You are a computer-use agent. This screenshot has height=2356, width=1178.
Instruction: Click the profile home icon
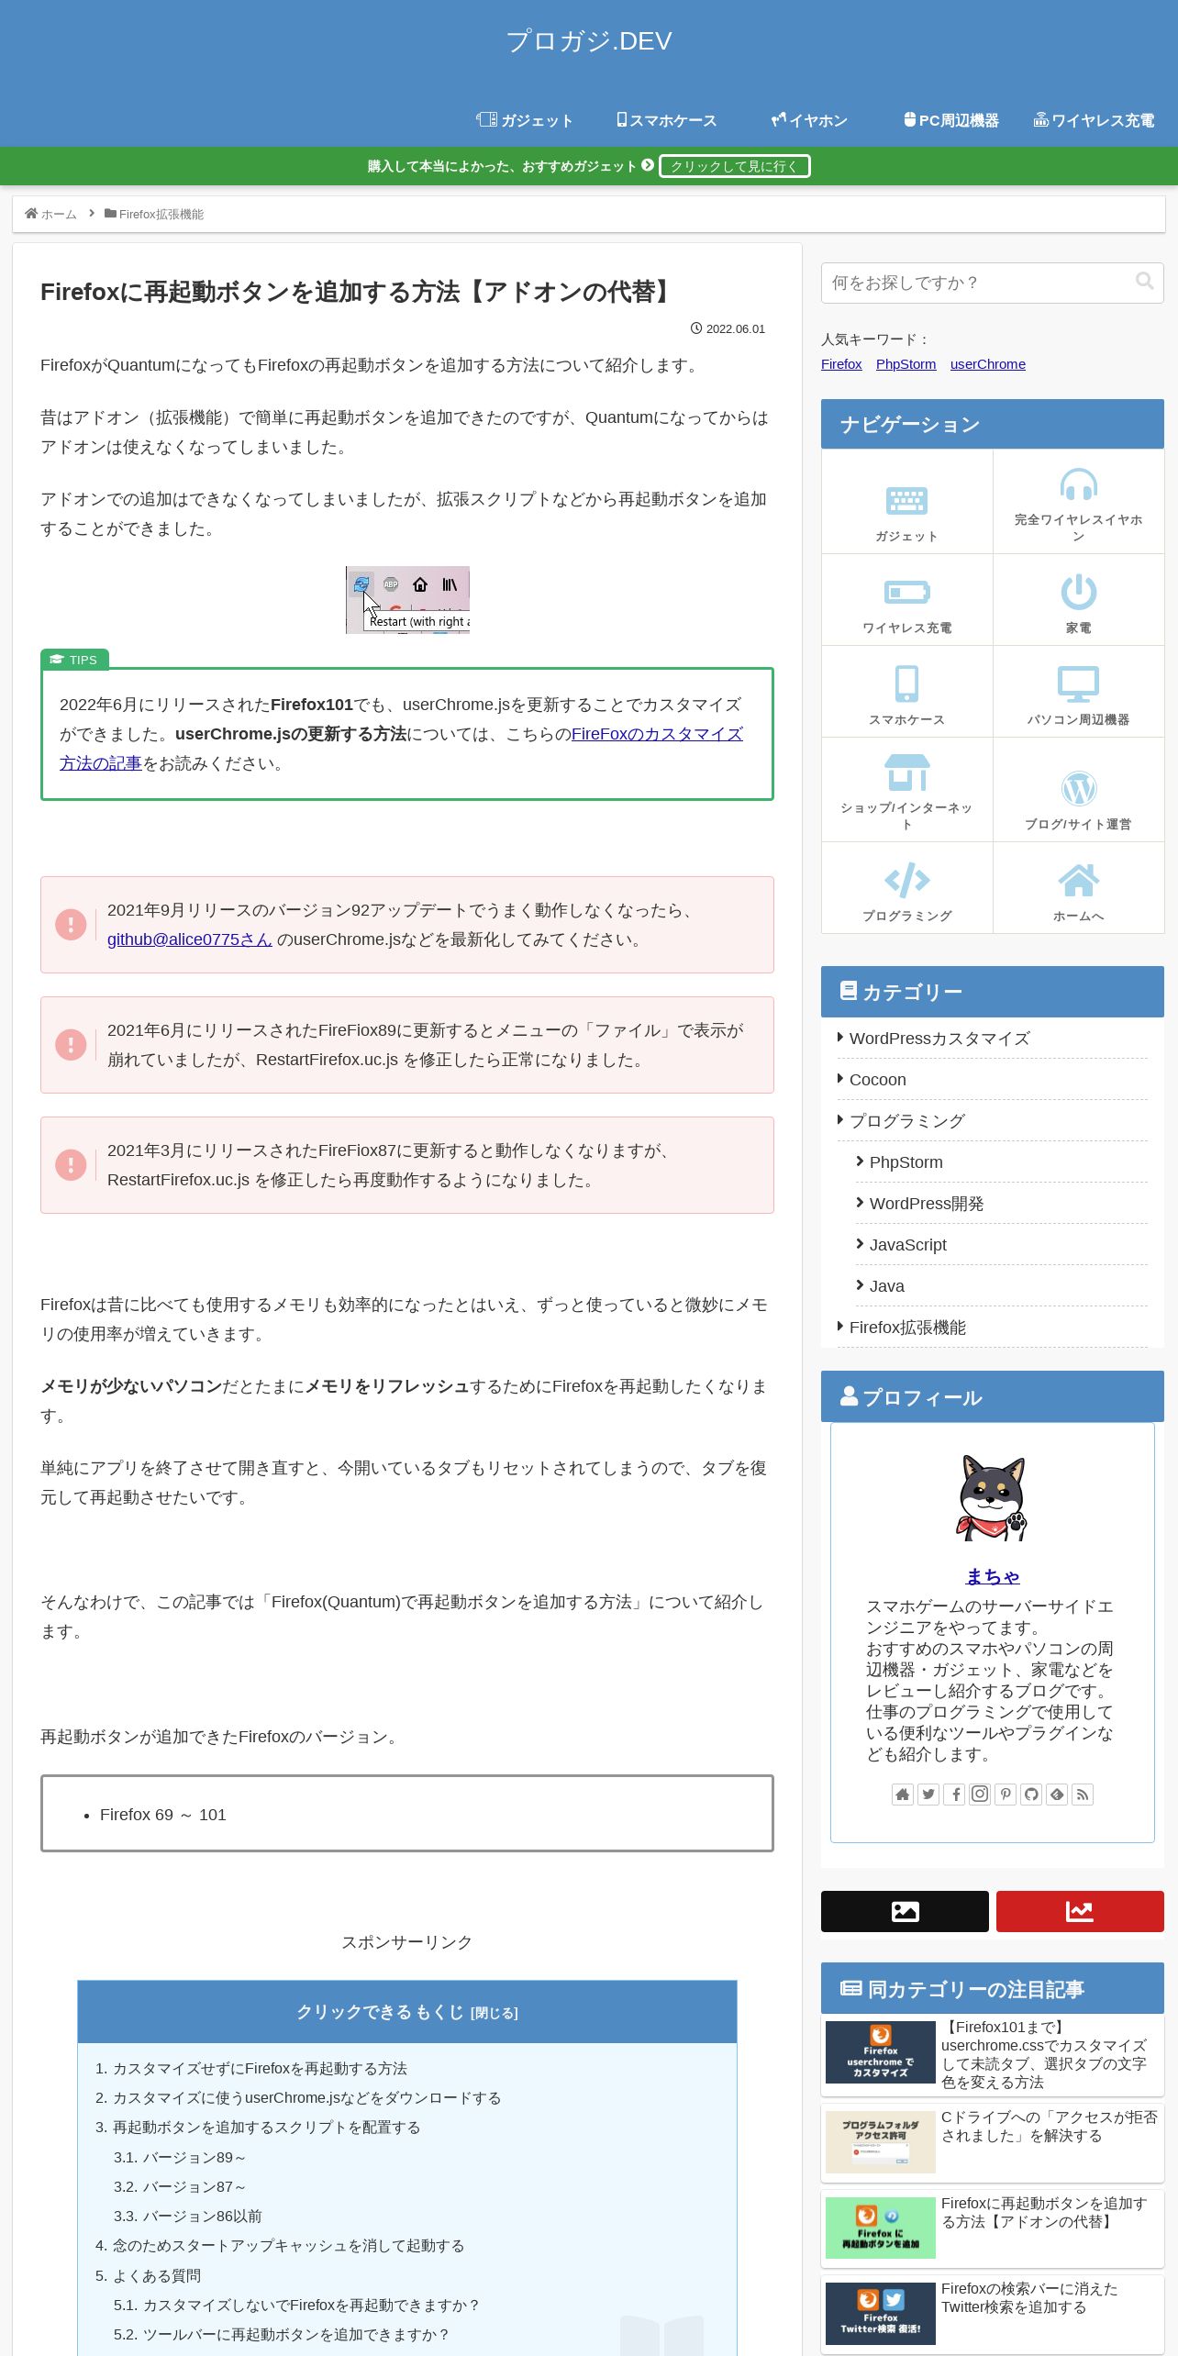click(903, 1795)
